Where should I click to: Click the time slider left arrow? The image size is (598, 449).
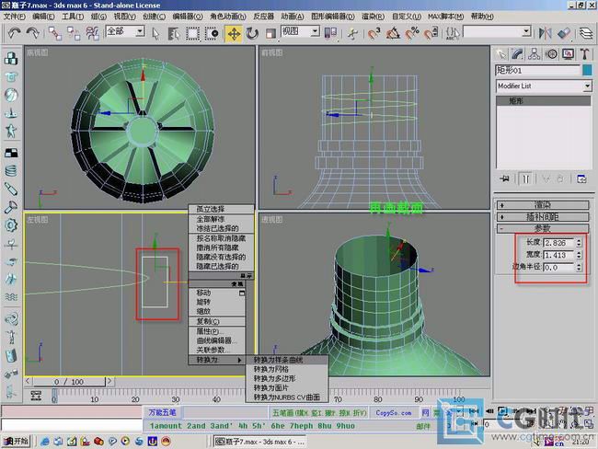[28, 381]
